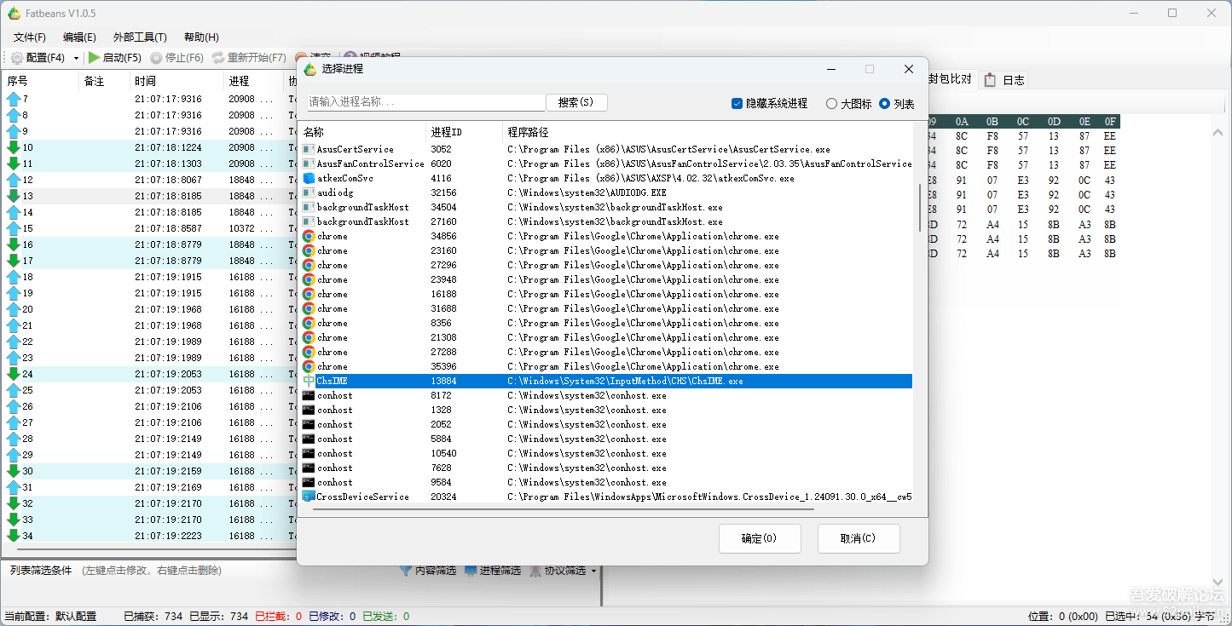1232x626 pixels.
Task: Open the 帮助(H) menu
Action: pos(200,37)
